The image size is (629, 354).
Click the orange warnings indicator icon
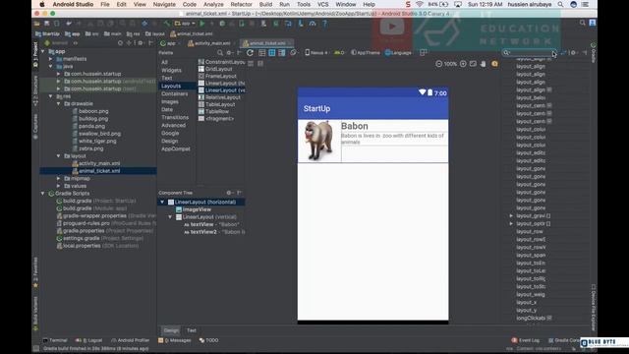pyautogui.click(x=494, y=64)
